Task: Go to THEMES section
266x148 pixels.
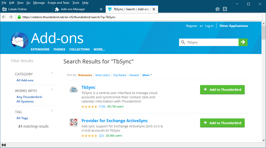Action: pyautogui.click(x=59, y=49)
